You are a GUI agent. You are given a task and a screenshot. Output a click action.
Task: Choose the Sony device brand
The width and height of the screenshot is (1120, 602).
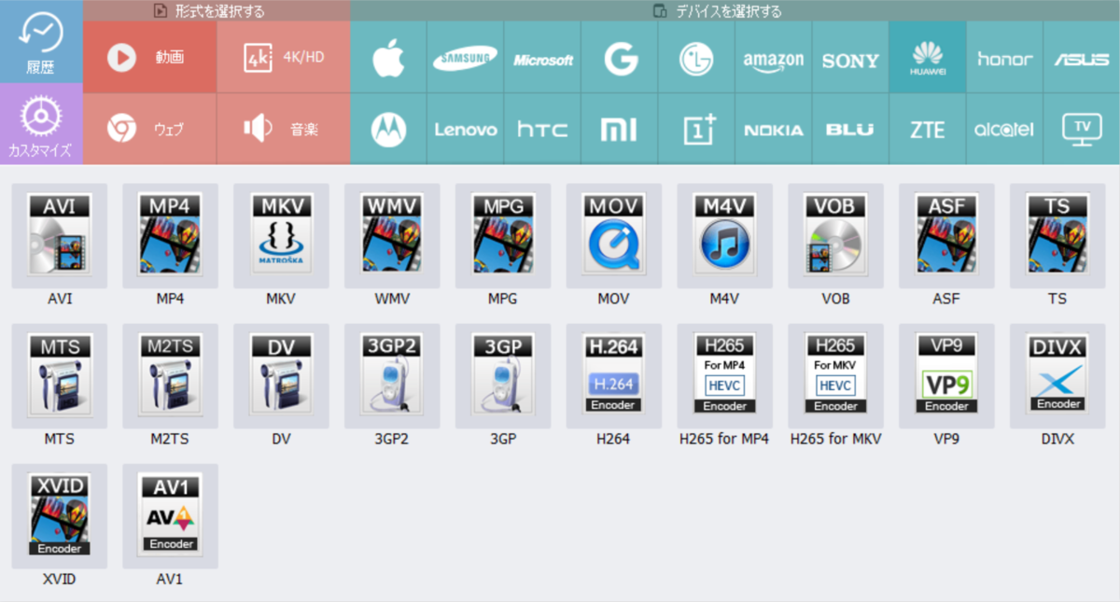[850, 58]
